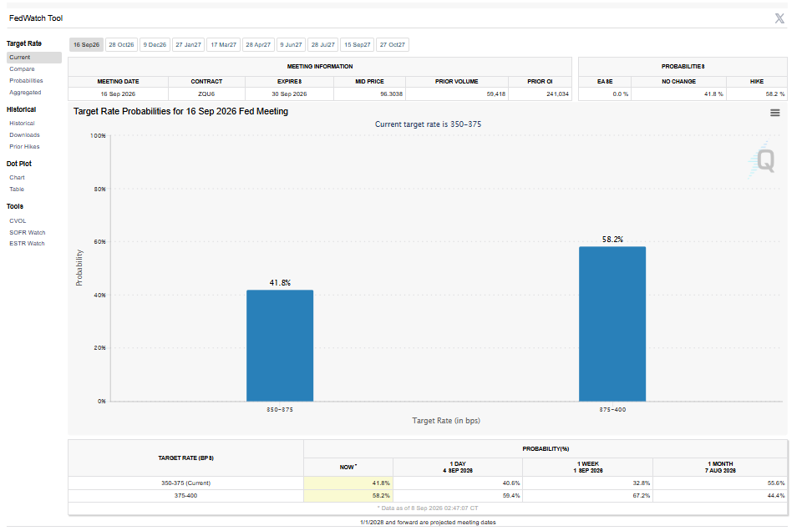Select the 9 Jun27 meeting tab

[291, 45]
